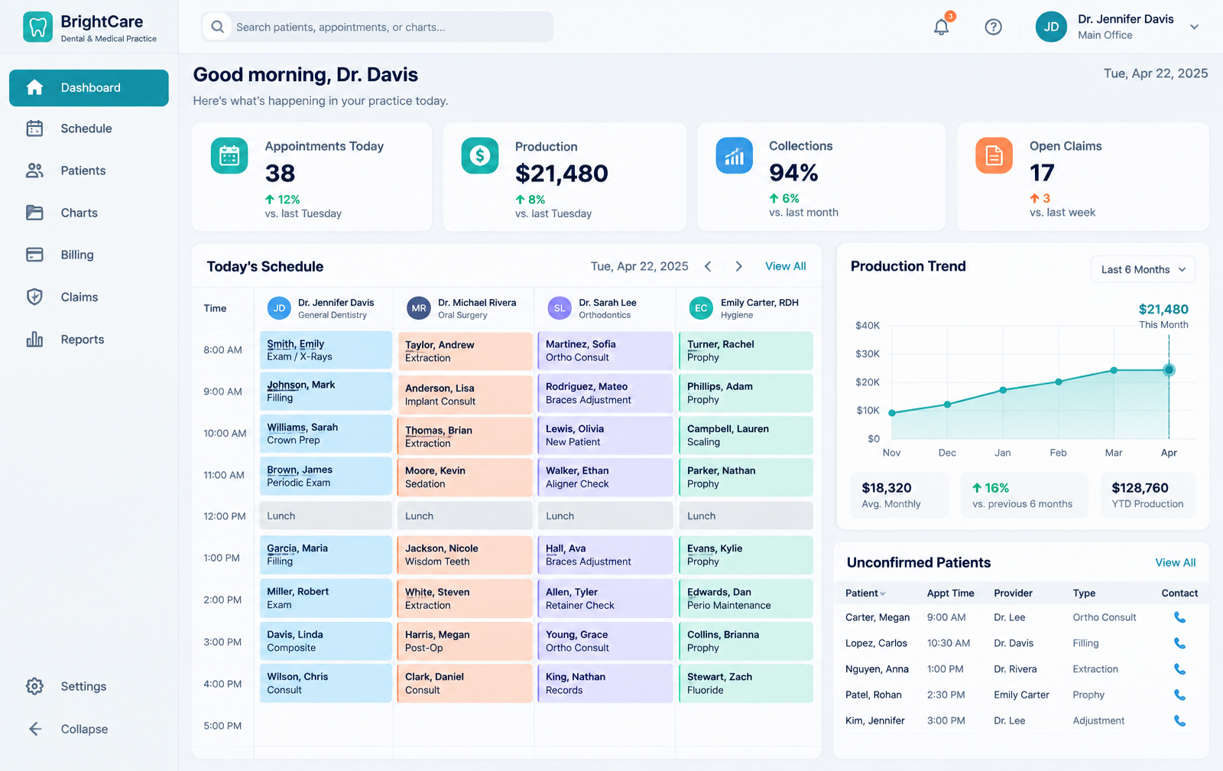The image size is (1223, 771).
Task: Click View All in Unconfirmed Patients
Action: pos(1176,562)
